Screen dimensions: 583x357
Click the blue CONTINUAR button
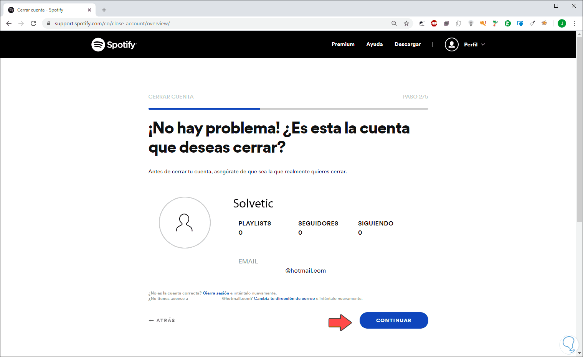pyautogui.click(x=394, y=320)
